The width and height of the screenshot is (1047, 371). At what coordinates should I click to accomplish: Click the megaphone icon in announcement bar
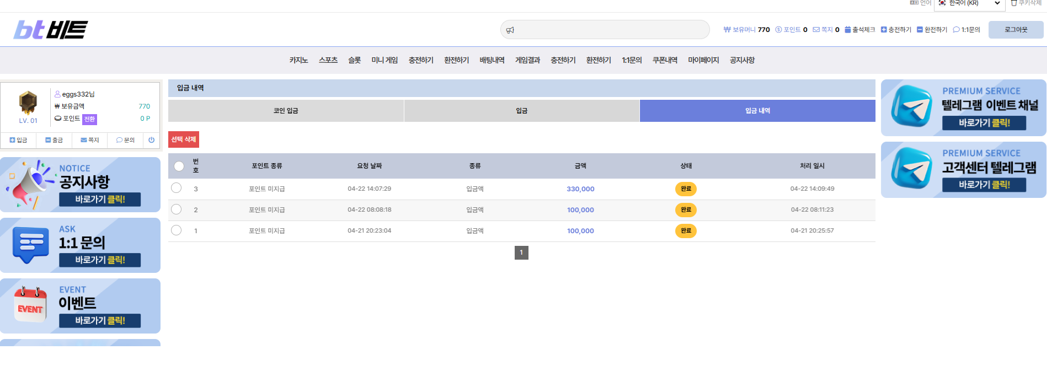510,30
